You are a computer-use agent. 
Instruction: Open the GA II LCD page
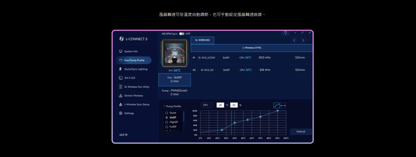(x=129, y=78)
